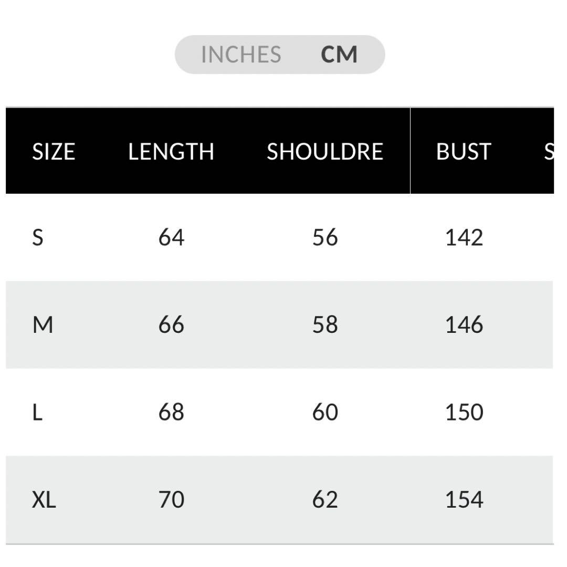Click the SIZE column header
Image resolution: width=567 pixels, height=567 pixels.
(x=54, y=152)
